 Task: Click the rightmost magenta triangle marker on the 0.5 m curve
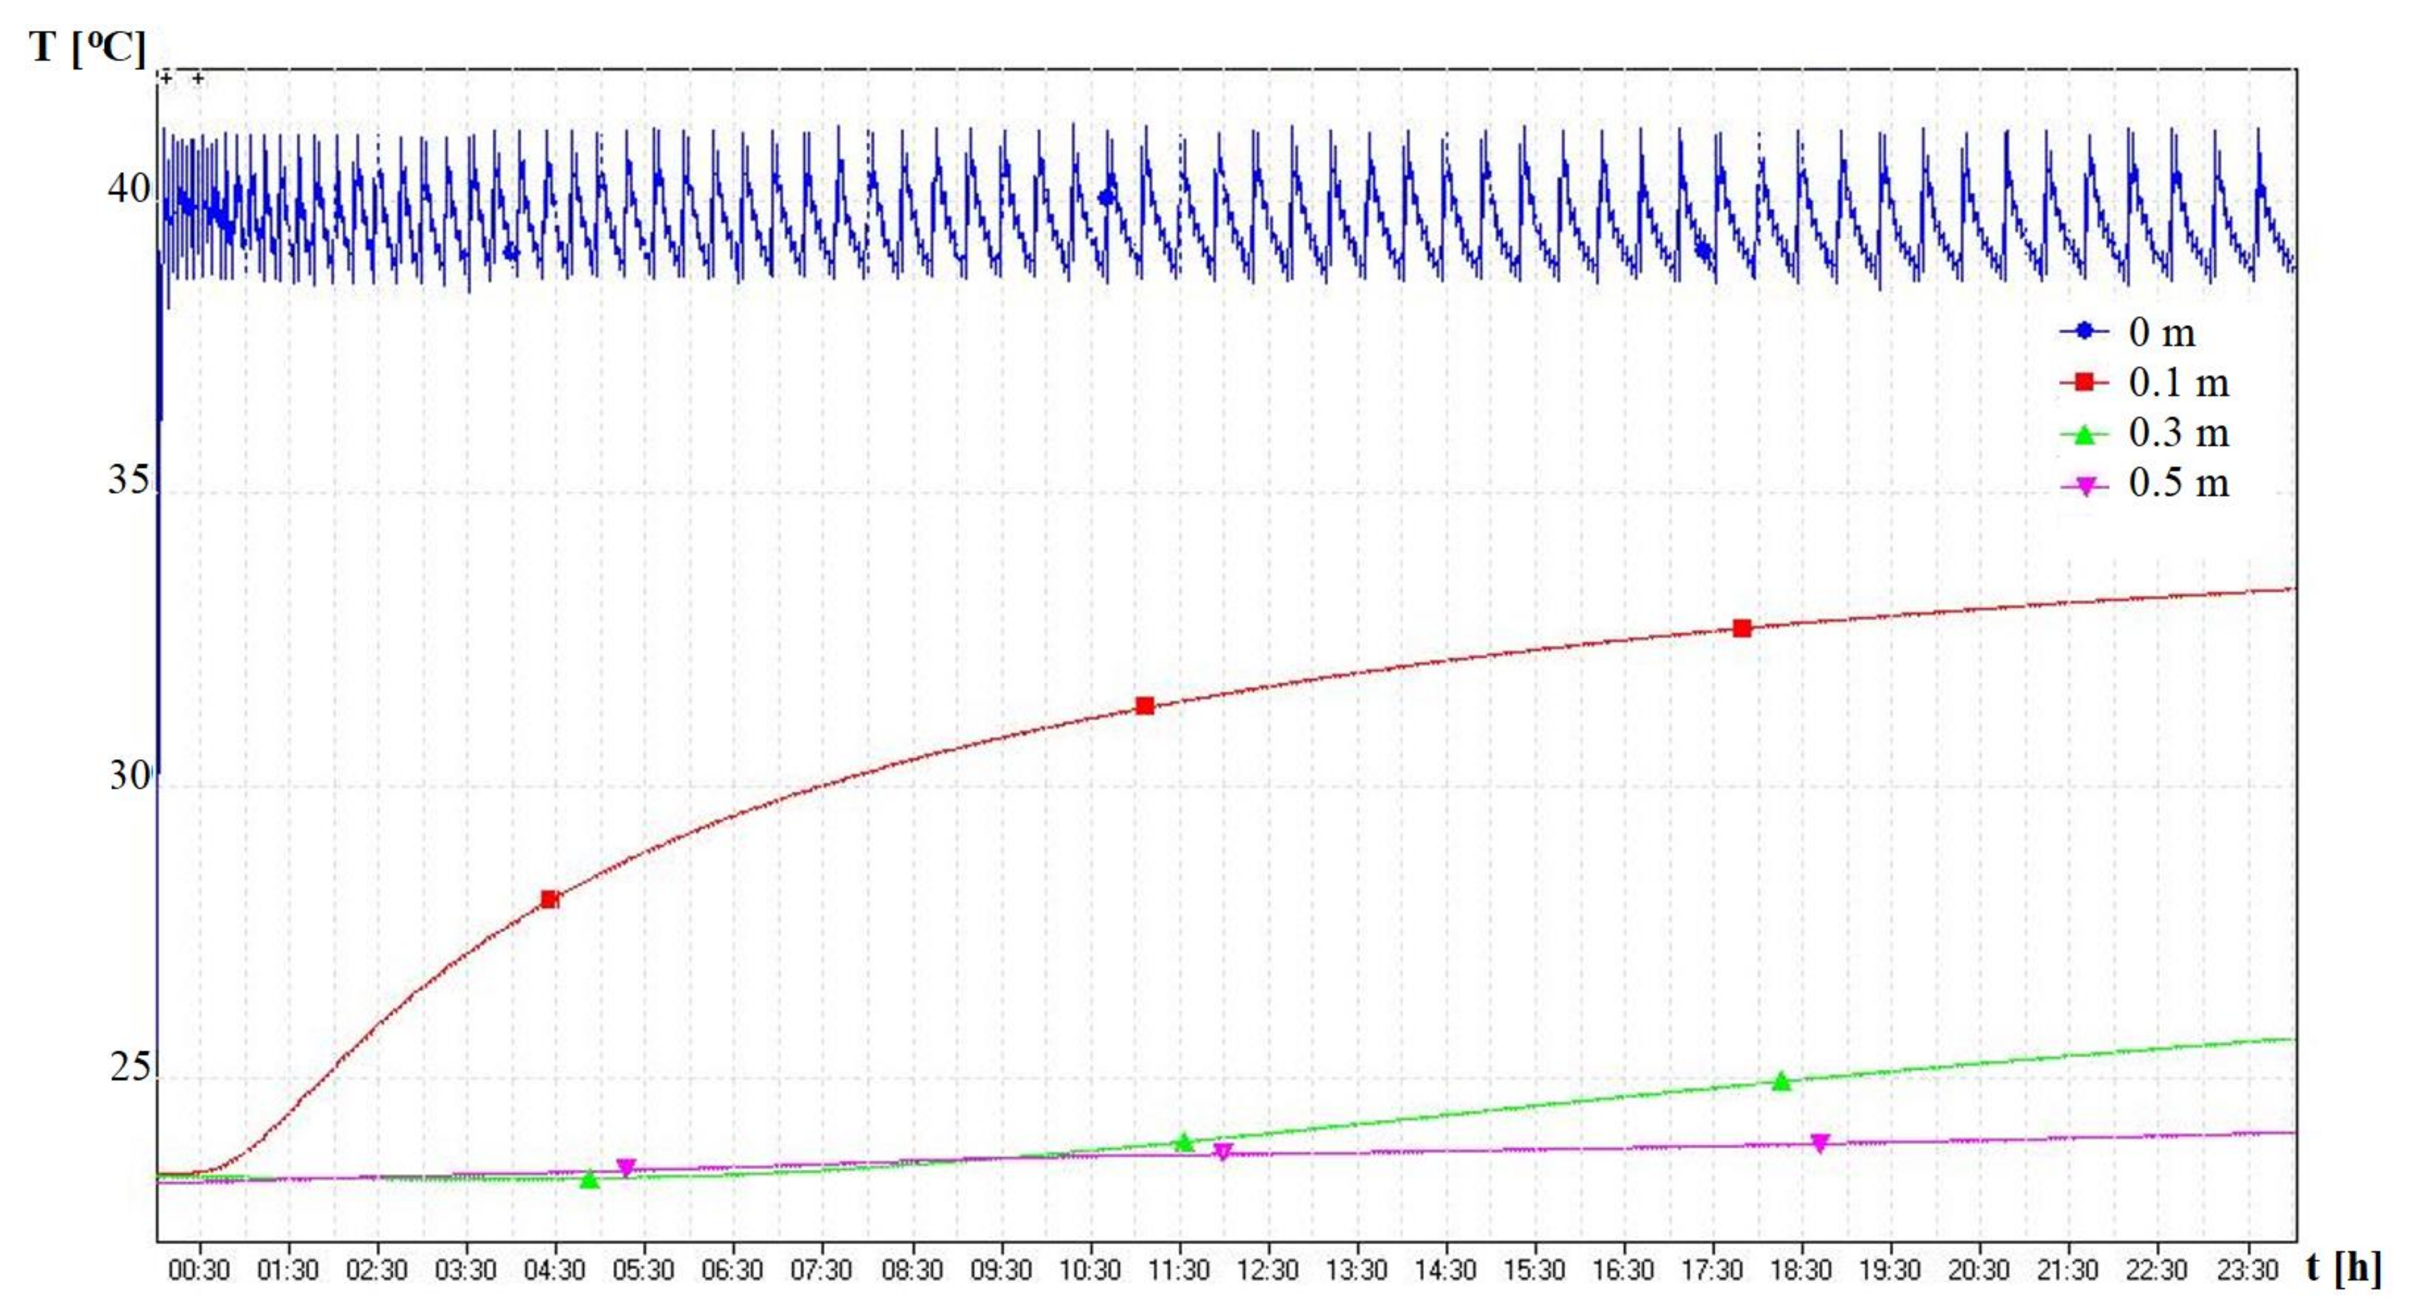(x=1819, y=1143)
